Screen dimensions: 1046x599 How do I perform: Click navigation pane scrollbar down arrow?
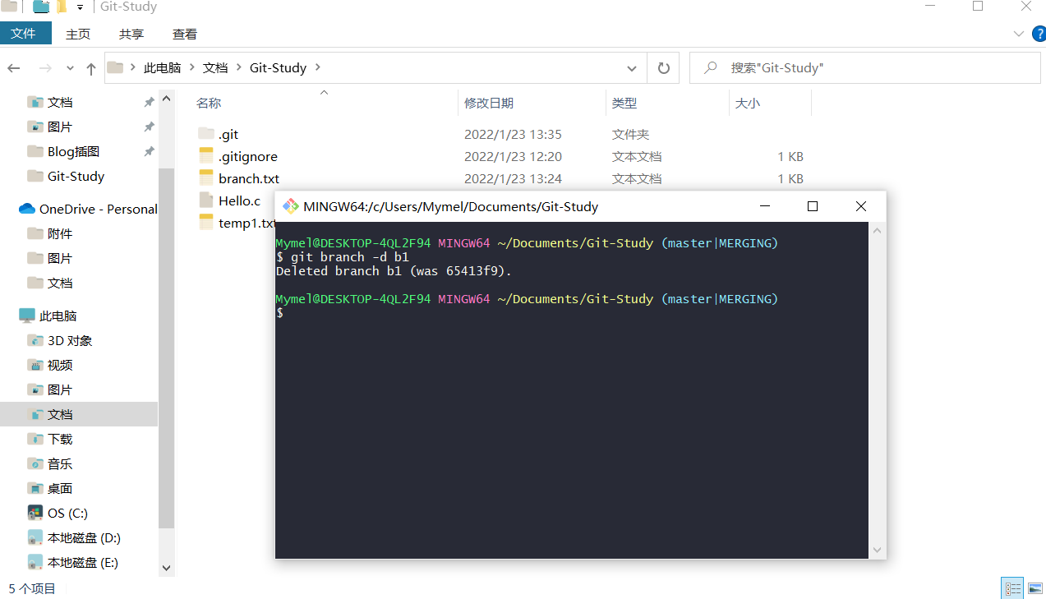(x=167, y=568)
